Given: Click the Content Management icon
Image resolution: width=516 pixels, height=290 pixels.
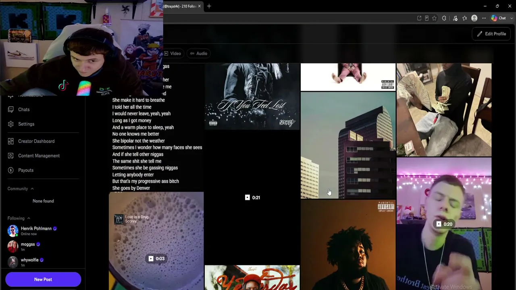Looking at the screenshot, I should [11, 156].
